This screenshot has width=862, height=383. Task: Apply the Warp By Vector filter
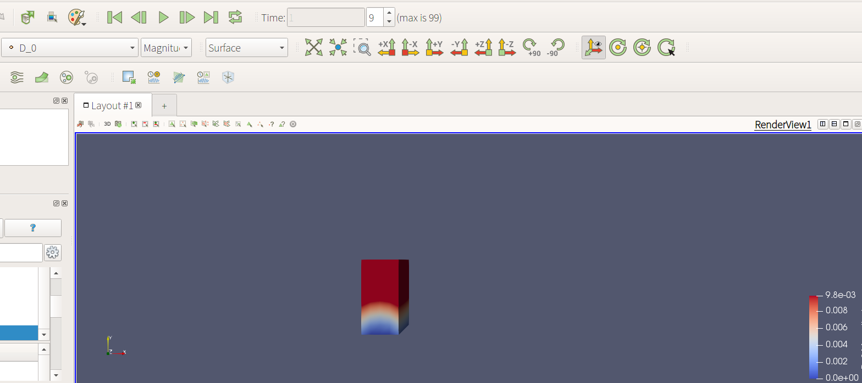(x=42, y=77)
